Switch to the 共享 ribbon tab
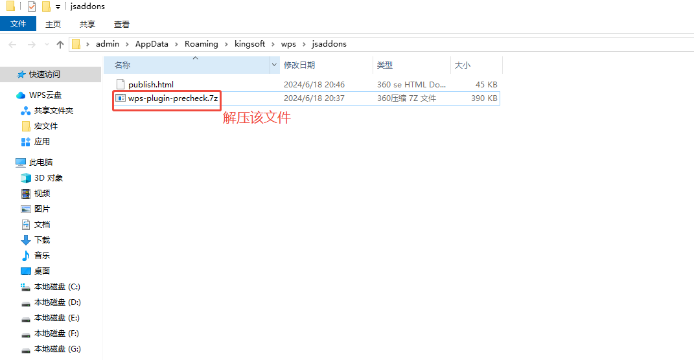694x360 pixels. coord(87,25)
